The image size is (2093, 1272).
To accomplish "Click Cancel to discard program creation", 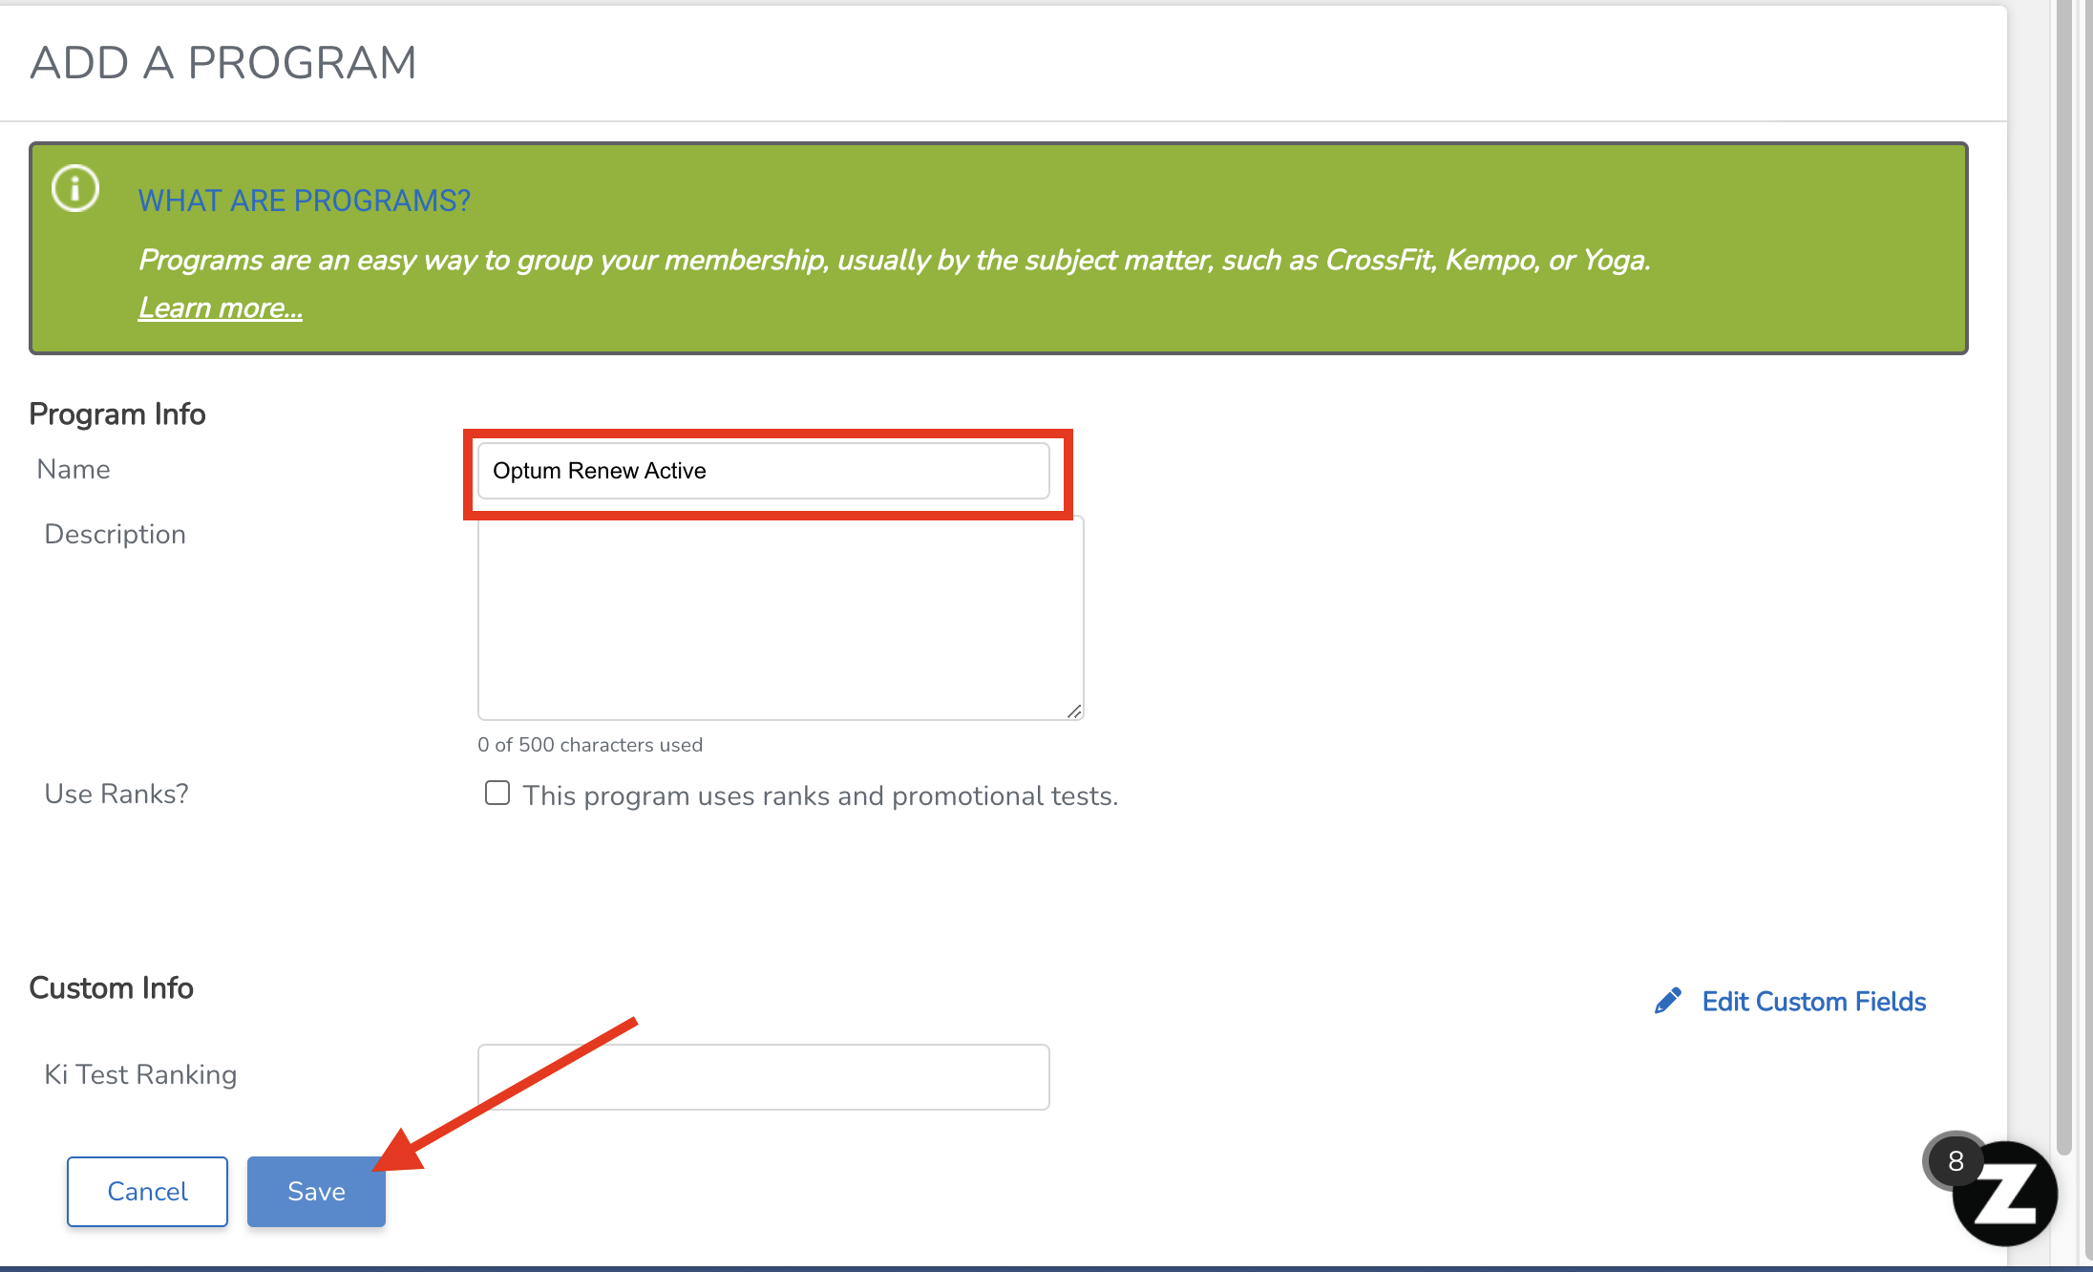I will (146, 1191).
